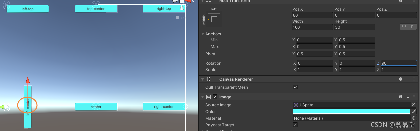Viewport: 420px width, 131px height.
Task: Toggle Raycast Target checkbox
Action: click(x=295, y=125)
